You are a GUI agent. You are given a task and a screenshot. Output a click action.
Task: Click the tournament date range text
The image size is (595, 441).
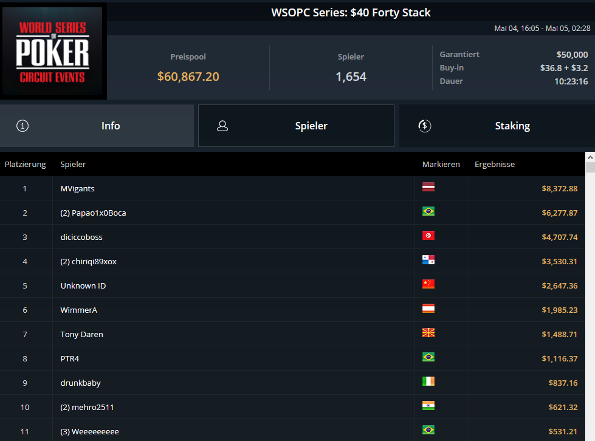pos(542,29)
